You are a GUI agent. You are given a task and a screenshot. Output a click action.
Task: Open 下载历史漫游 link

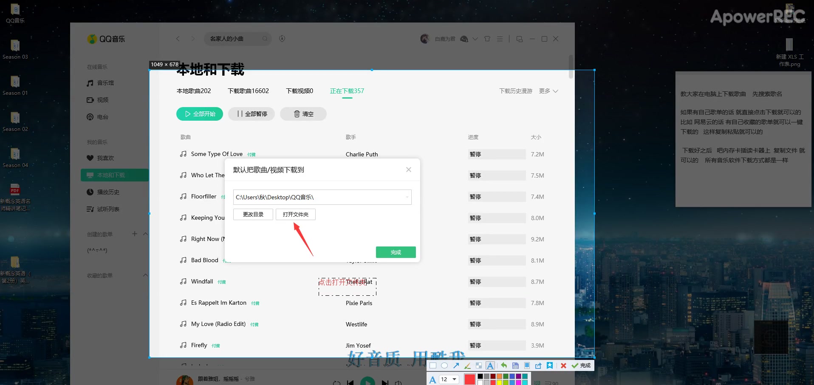pyautogui.click(x=515, y=91)
